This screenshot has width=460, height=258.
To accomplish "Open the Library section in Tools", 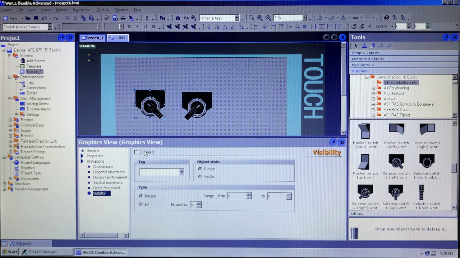I will pos(402,214).
